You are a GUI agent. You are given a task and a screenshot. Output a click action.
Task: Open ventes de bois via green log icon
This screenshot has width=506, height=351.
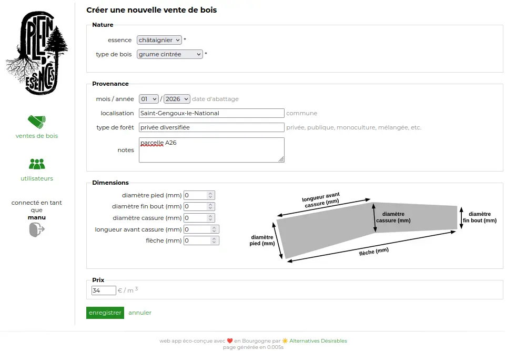point(36,121)
